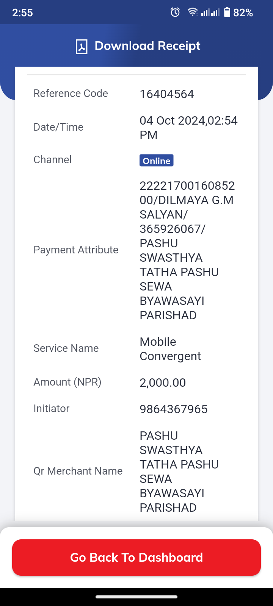Tap the Android navigation gesture bar
The height and width of the screenshot is (606, 273).
[136, 597]
